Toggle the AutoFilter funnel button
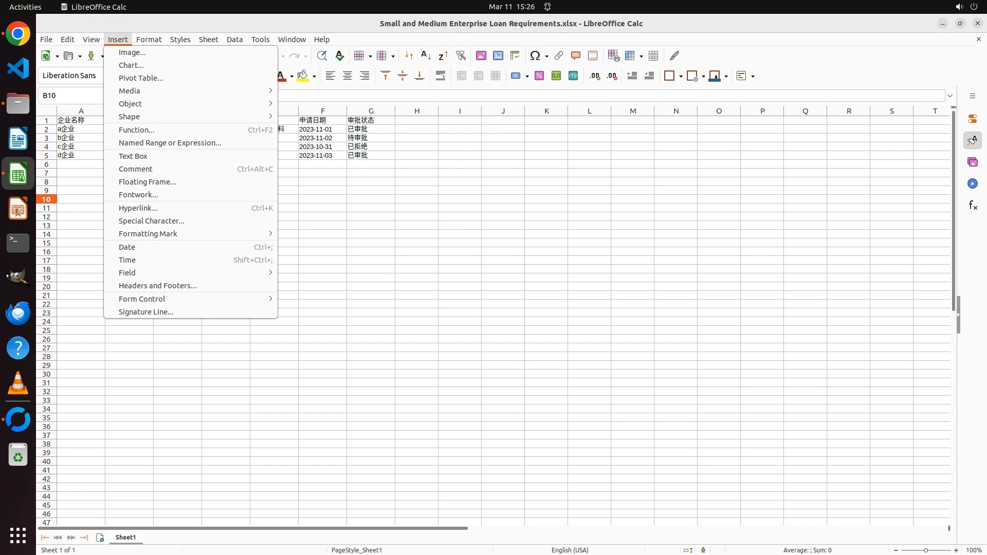The width and height of the screenshot is (987, 555). 461,55
